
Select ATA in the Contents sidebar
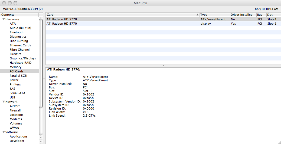[x=13, y=24]
